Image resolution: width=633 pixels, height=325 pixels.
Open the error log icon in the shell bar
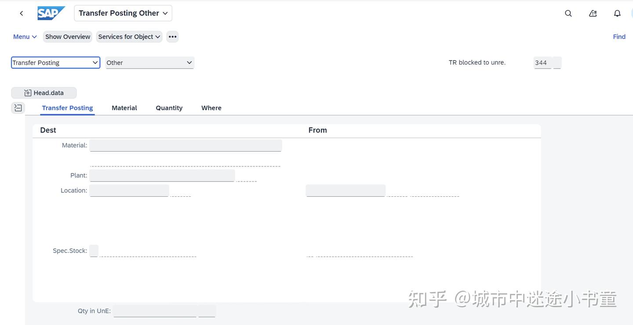(x=593, y=13)
